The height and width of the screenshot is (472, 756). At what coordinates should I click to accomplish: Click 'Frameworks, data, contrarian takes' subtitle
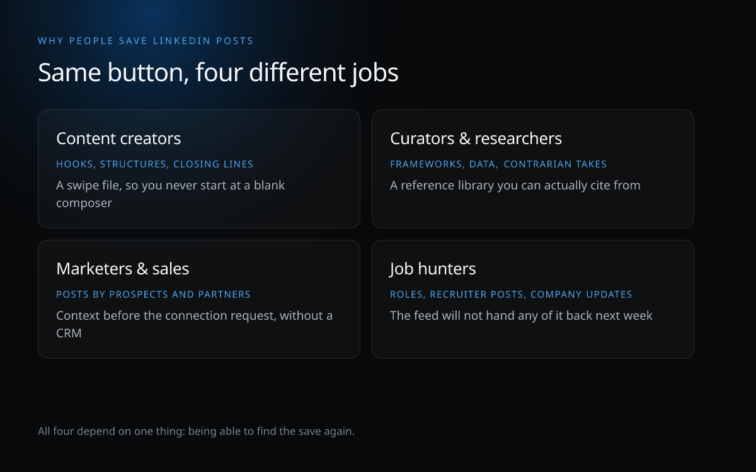498,164
